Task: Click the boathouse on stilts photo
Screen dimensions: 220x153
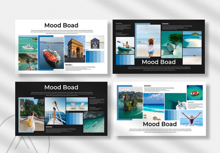Action: (x=95, y=42)
